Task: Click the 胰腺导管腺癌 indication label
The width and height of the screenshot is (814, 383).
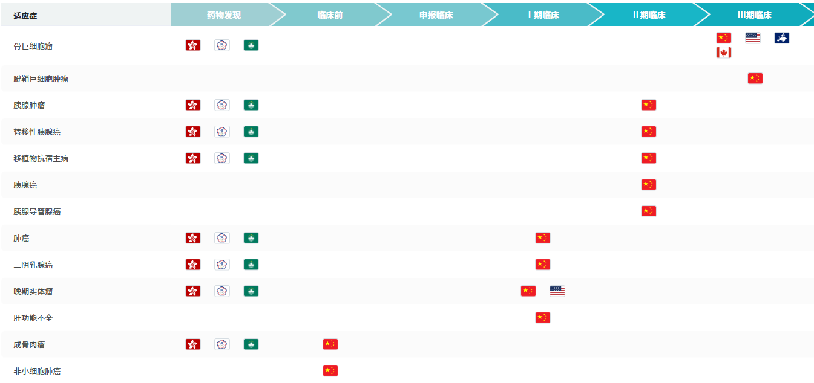Action: click(x=37, y=212)
